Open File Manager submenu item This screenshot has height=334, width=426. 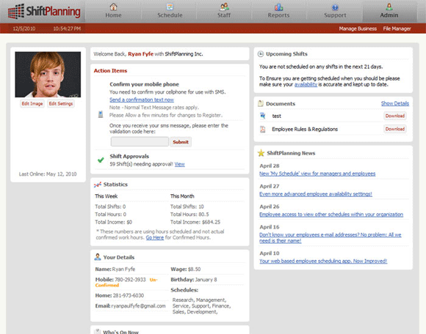coord(397,29)
